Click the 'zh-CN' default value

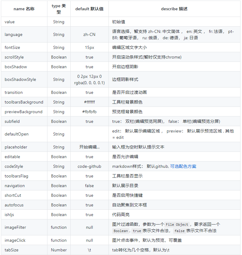click(x=89, y=34)
